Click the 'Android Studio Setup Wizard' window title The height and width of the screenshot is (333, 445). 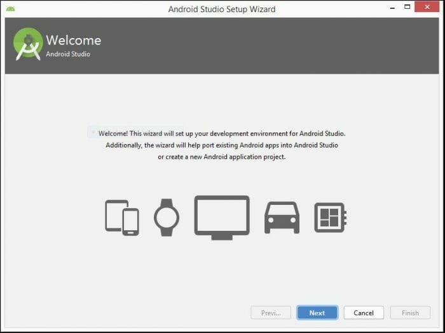pyautogui.click(x=222, y=9)
